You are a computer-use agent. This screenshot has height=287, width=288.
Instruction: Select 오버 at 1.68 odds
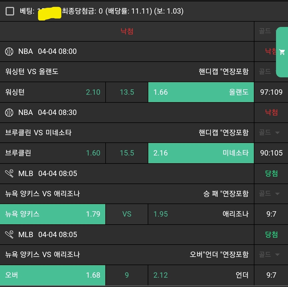(x=53, y=275)
